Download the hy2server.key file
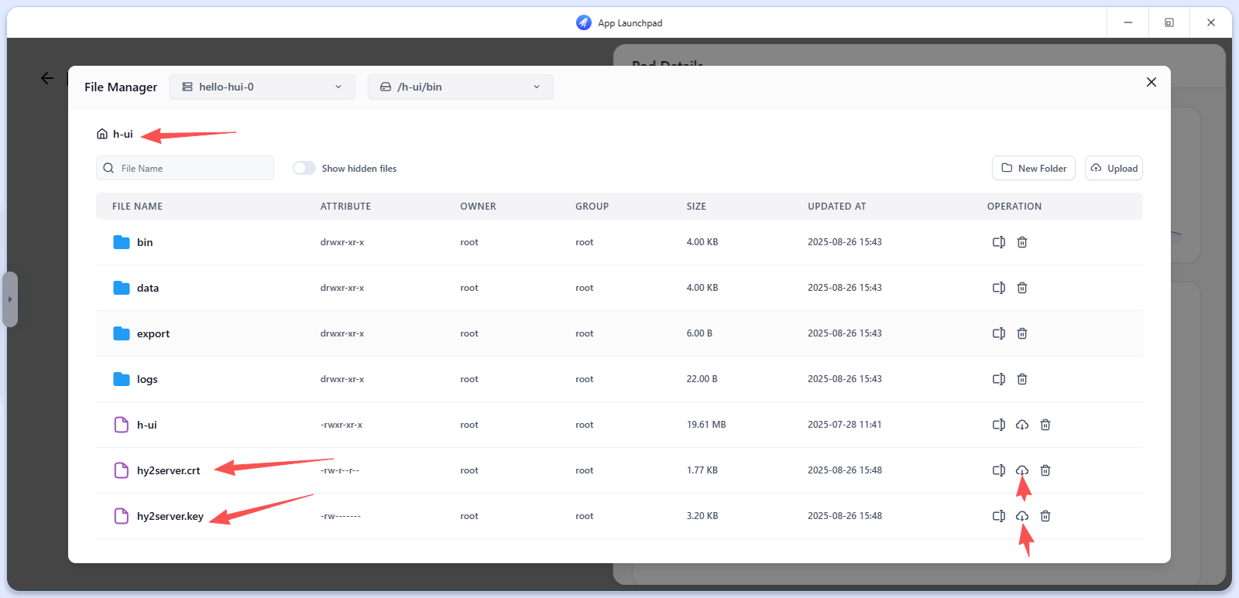This screenshot has height=598, width=1239. pyautogui.click(x=1021, y=516)
